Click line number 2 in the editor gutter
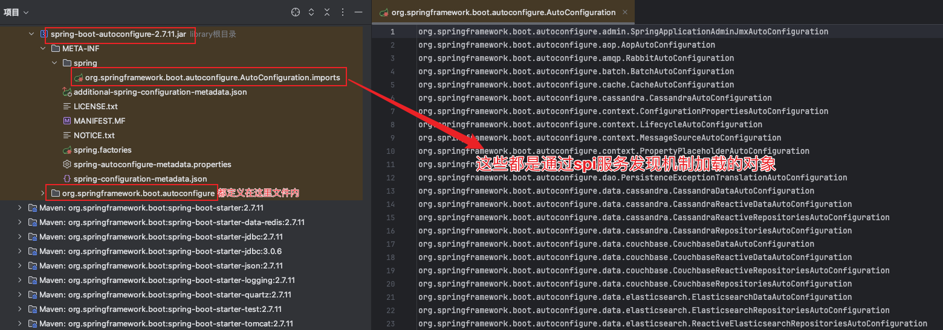 click(x=392, y=45)
